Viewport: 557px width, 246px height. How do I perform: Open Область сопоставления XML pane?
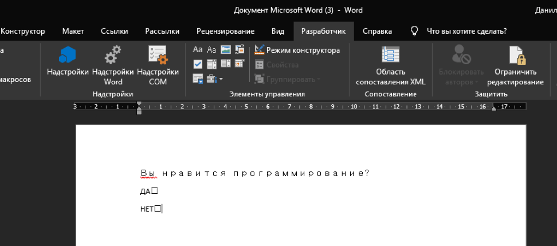pyautogui.click(x=390, y=65)
